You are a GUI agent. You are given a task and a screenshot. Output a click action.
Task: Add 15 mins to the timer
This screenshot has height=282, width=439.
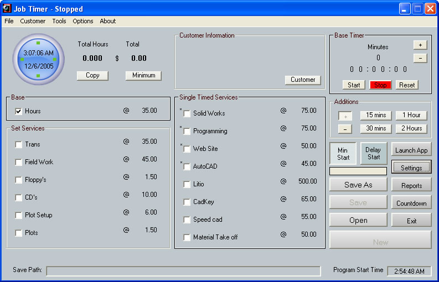click(x=376, y=115)
